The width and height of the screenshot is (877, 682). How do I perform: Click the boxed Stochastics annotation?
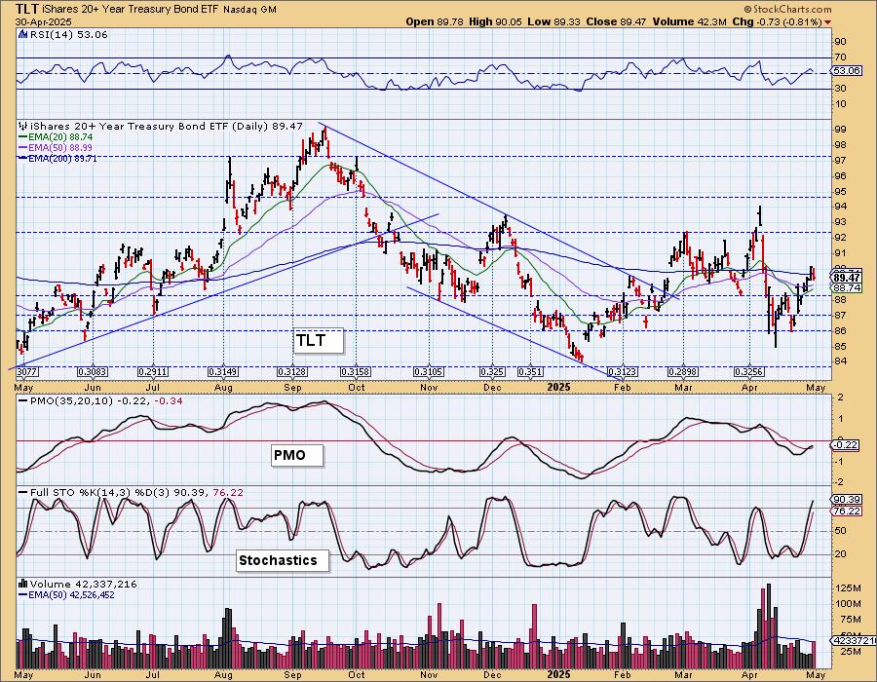(x=283, y=560)
